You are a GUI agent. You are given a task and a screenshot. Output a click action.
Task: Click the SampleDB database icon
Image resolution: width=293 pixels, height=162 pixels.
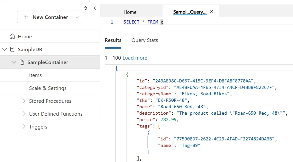pos(12,49)
